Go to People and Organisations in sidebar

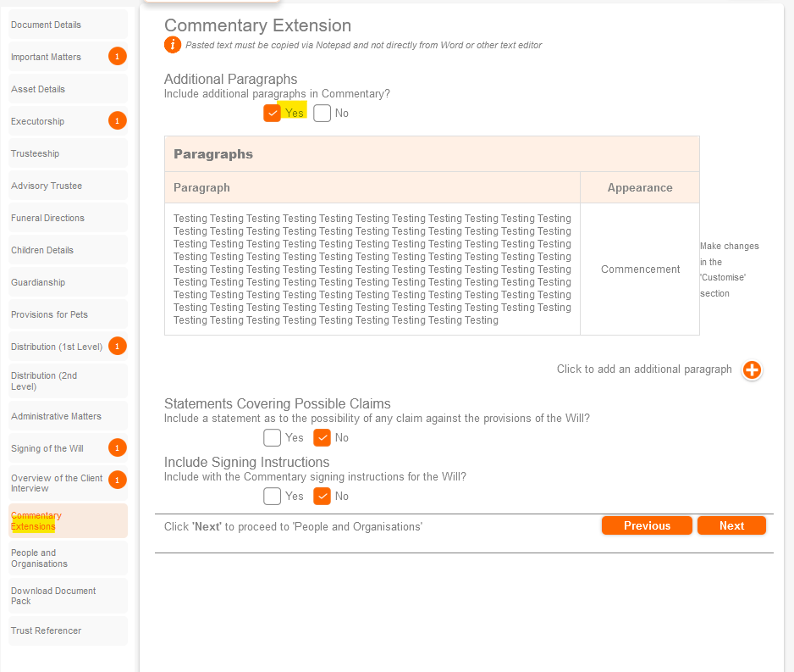[x=40, y=558]
